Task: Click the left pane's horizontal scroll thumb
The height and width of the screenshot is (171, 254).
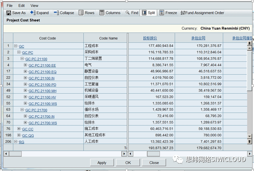Action: pyautogui.click(x=15, y=154)
